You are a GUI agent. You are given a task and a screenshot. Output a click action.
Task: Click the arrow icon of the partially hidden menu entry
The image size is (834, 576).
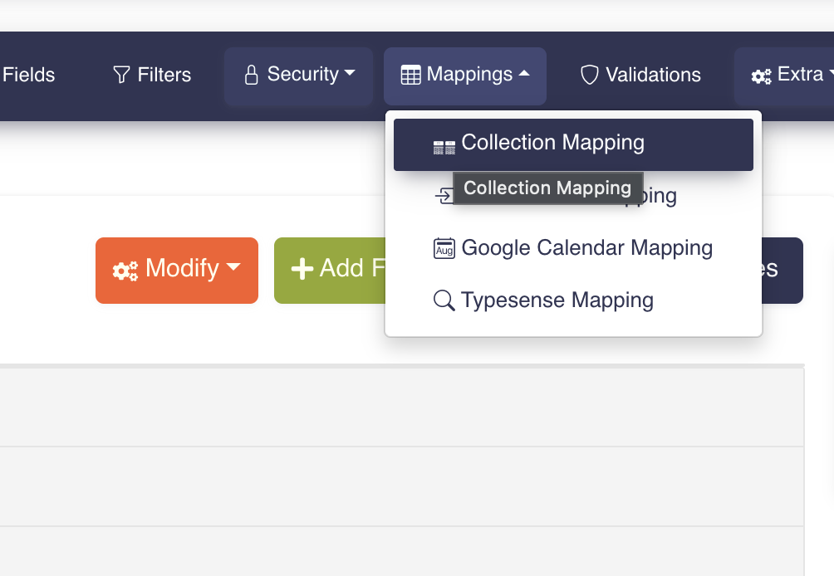[444, 196]
